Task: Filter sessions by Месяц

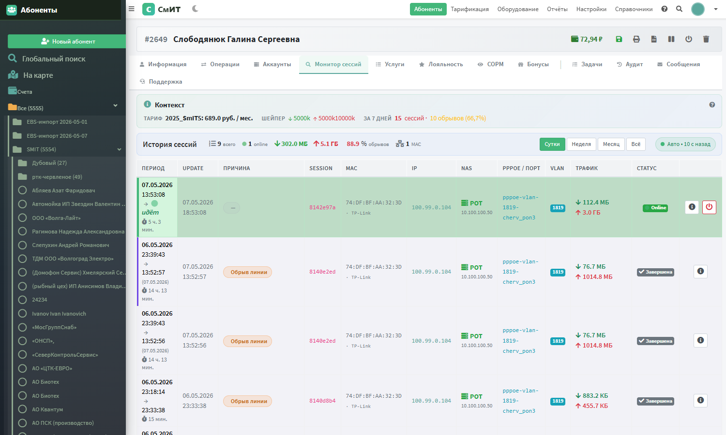Action: click(611, 144)
